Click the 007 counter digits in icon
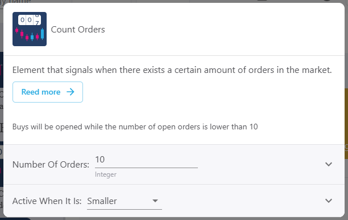Screen dimensions: 348x220 30,20
